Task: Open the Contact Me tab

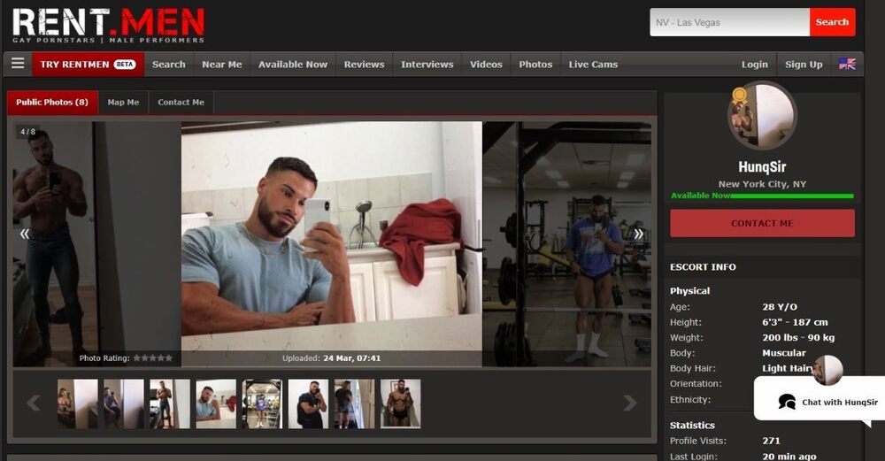Action: click(x=181, y=103)
